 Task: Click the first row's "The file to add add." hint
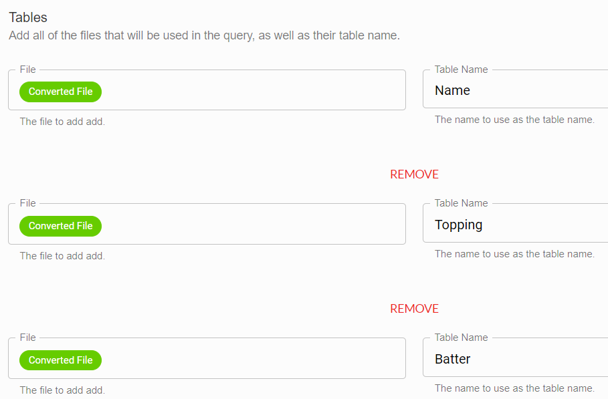pos(62,122)
